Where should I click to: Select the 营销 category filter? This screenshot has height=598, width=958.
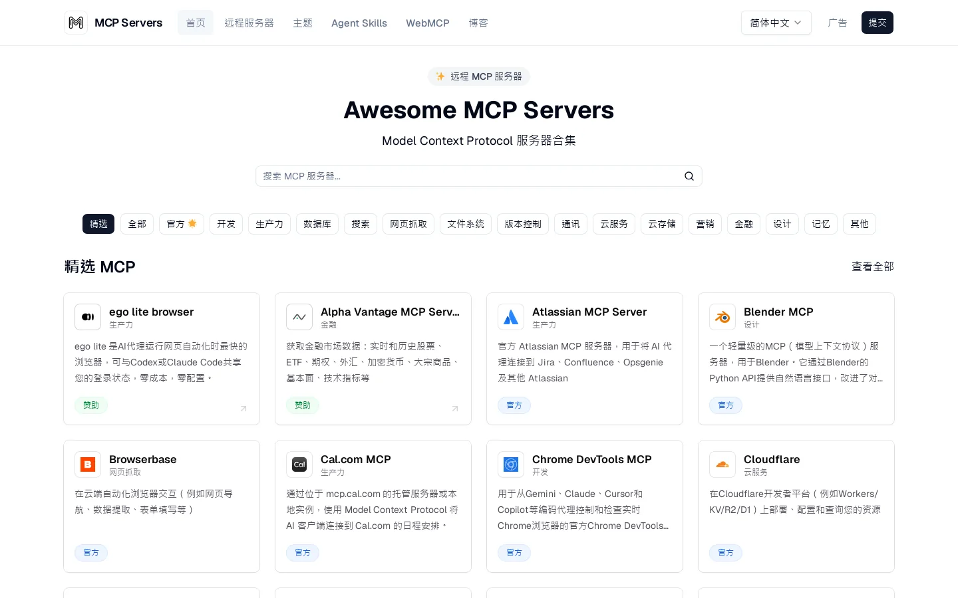click(x=705, y=224)
